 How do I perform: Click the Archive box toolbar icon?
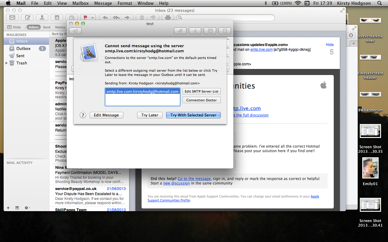click(72, 18)
